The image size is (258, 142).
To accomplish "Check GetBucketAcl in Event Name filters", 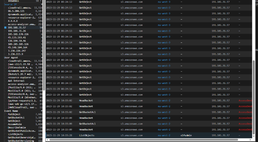I will click(5, 118).
